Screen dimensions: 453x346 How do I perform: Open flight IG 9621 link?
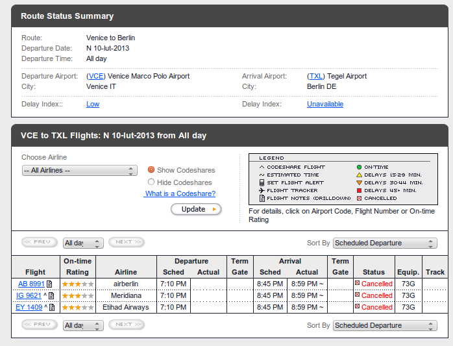point(29,295)
